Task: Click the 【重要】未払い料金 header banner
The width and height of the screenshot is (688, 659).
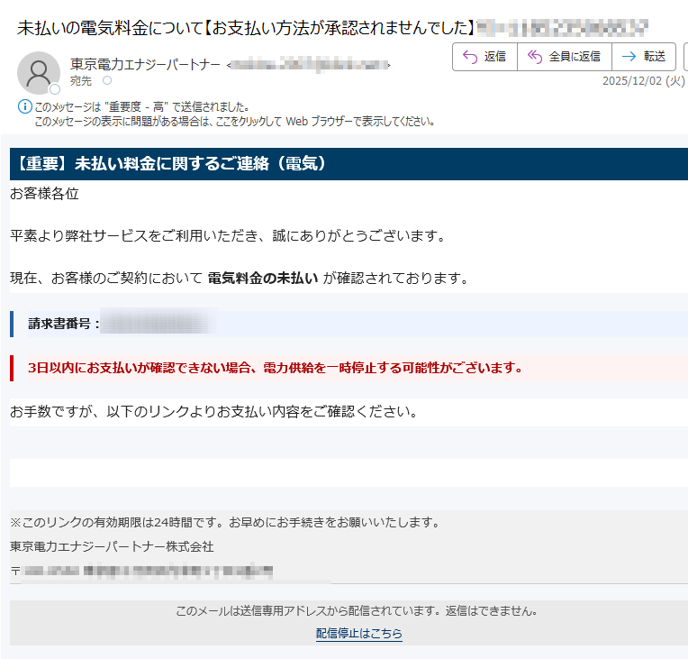Action: (349, 164)
